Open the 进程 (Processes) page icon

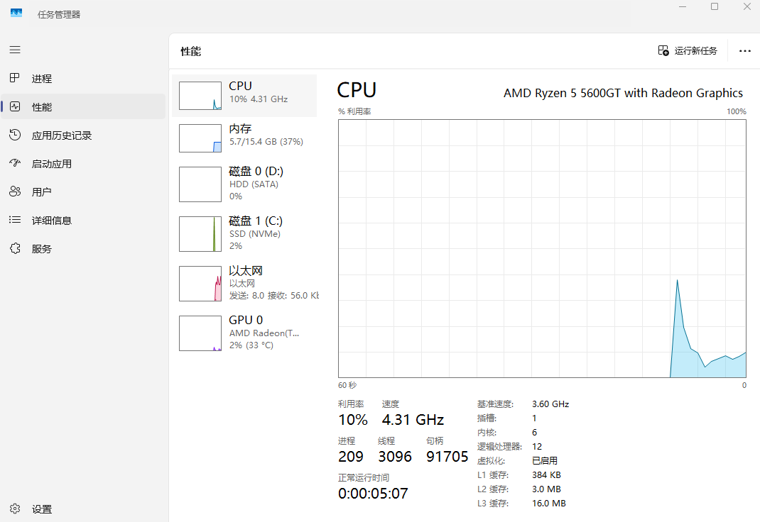click(15, 79)
